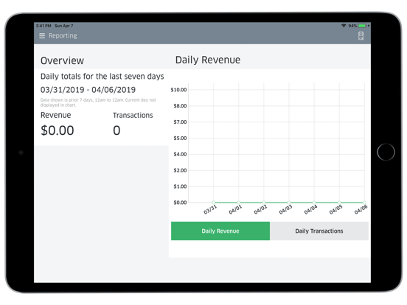
Task: Click the transactions count 0
Action: click(x=116, y=130)
